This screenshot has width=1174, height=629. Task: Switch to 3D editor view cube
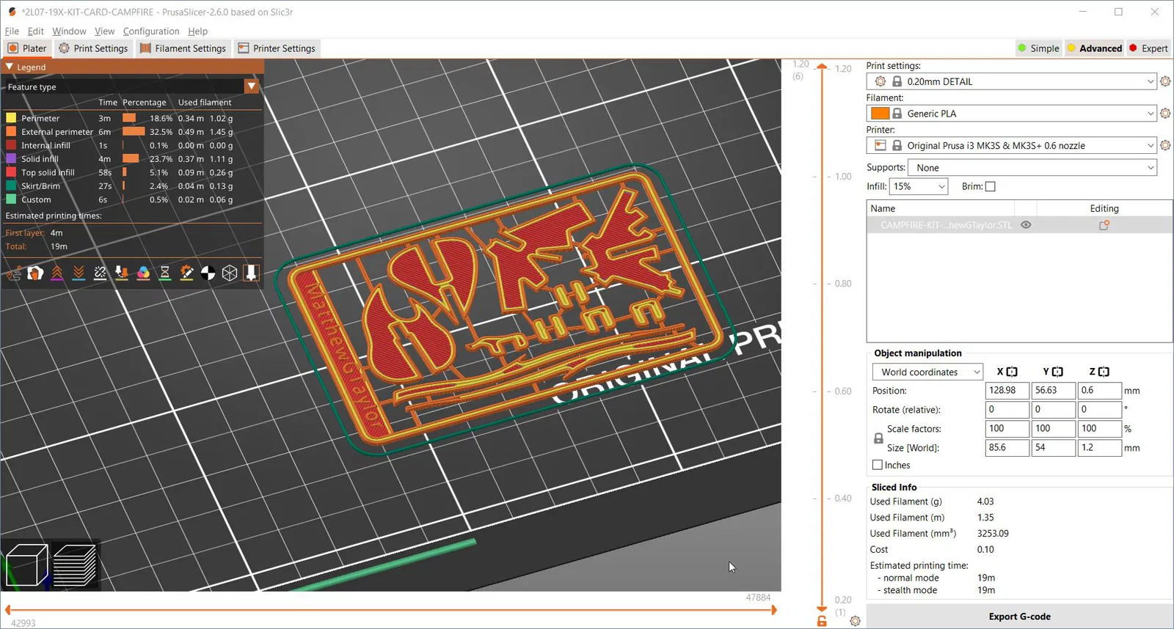coord(26,565)
